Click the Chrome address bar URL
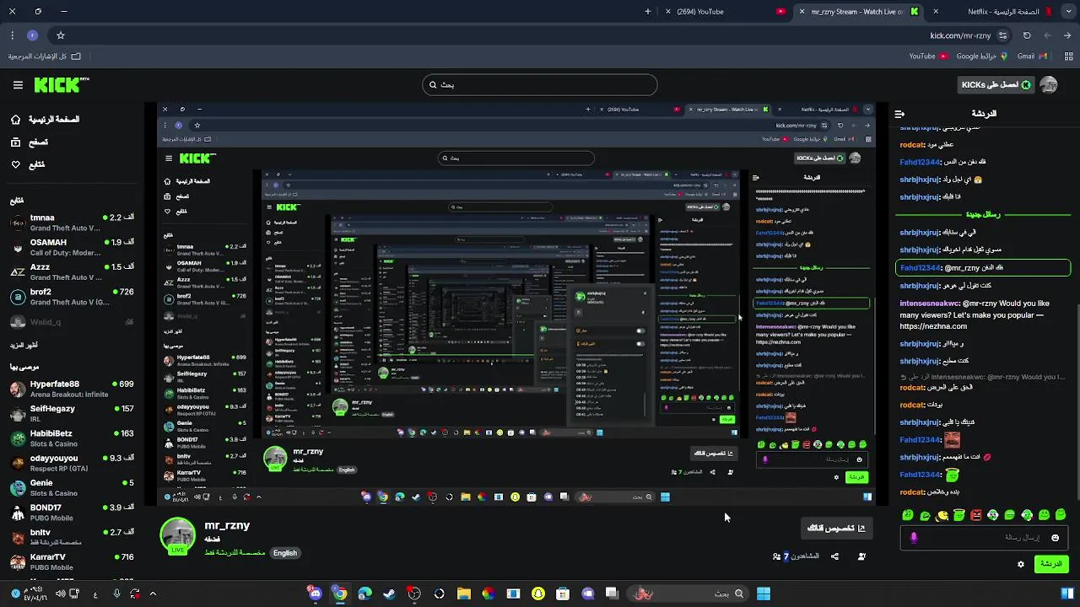Screen dimensions: 1080x607 click(960, 35)
